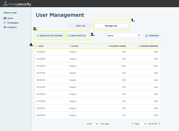Open the rows per page dropdown

[x=97, y=123]
